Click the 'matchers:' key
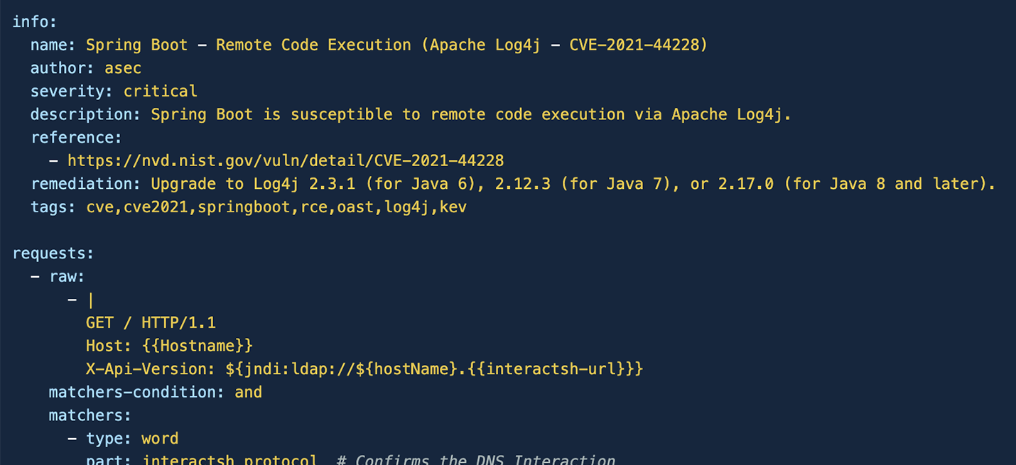The image size is (1016, 465). [x=90, y=415]
